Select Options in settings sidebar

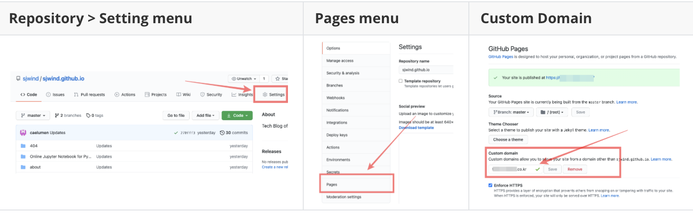356,48
